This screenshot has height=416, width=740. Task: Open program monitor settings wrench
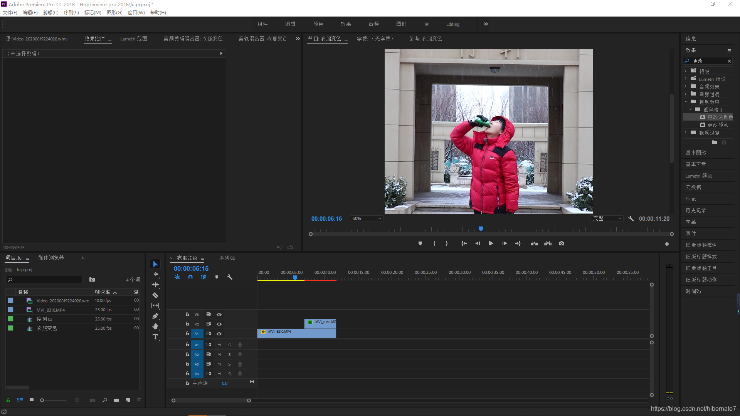(631, 218)
